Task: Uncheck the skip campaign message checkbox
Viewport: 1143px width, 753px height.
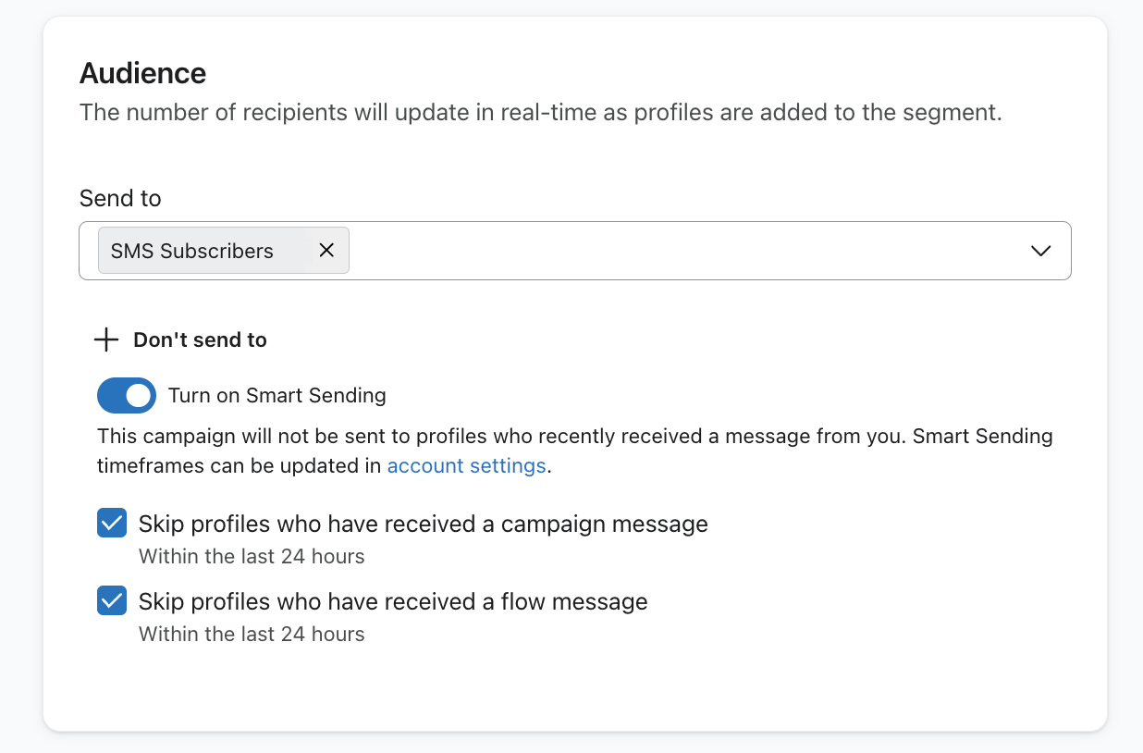Action: pyautogui.click(x=112, y=524)
